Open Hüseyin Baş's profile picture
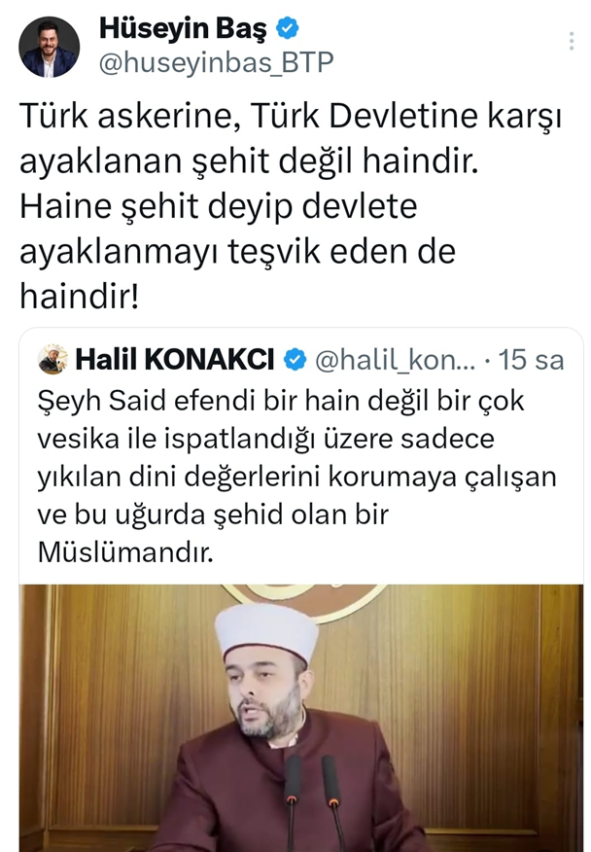Viewport: 591px width, 852px height. (x=49, y=47)
